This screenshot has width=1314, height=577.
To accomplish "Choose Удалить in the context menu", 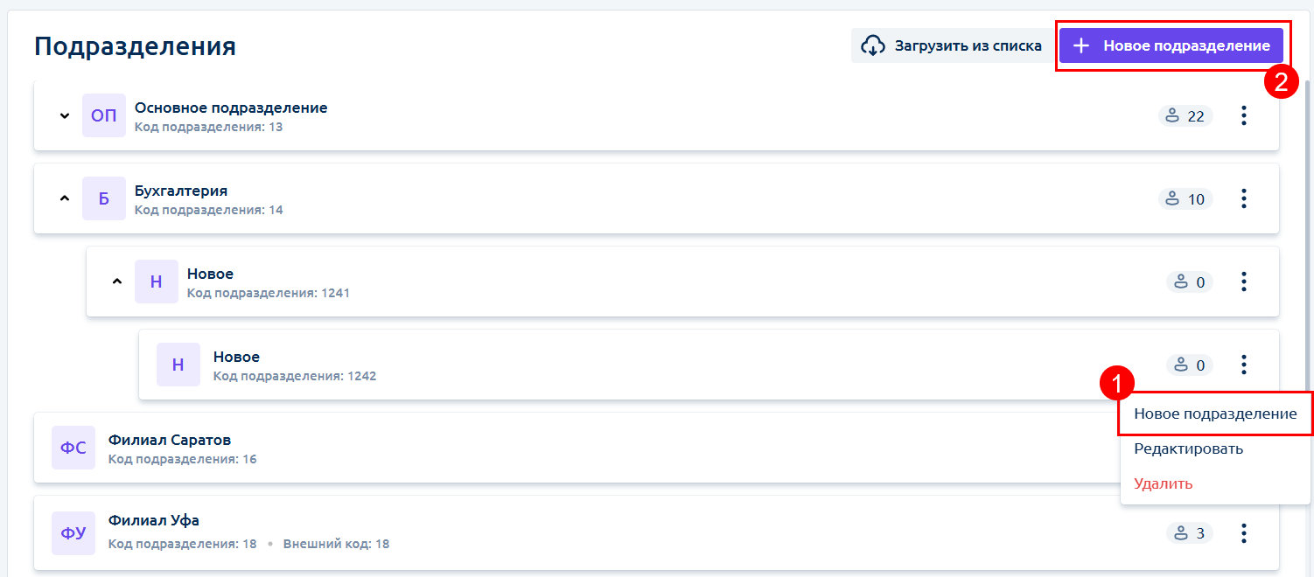I will 1163,483.
